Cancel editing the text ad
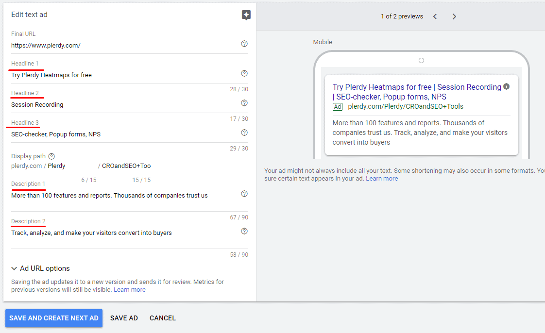 click(x=163, y=318)
